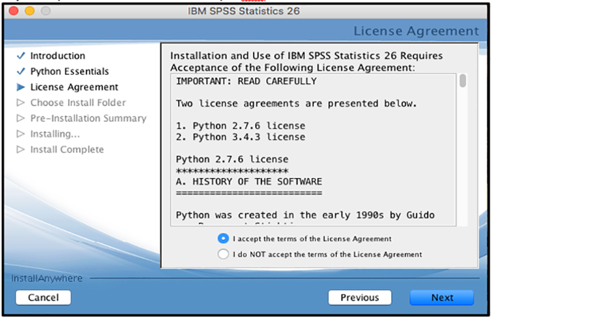The width and height of the screenshot is (590, 319).
Task: Close the installer with red button
Action: tap(14, 11)
